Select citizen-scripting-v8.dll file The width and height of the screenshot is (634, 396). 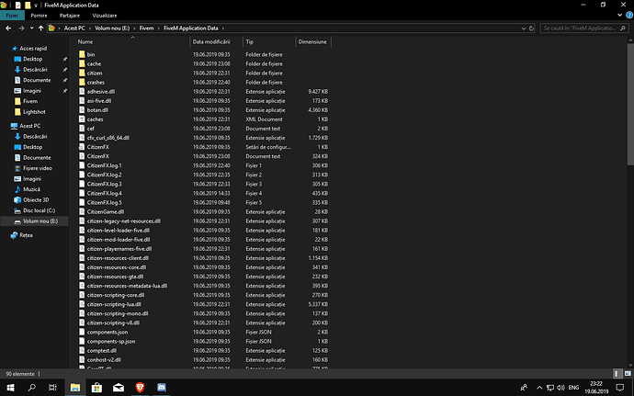(x=113, y=322)
